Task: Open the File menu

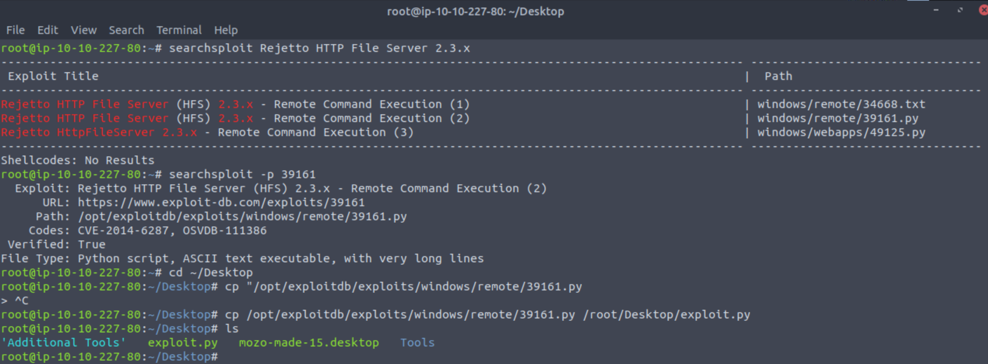Action: pos(15,30)
